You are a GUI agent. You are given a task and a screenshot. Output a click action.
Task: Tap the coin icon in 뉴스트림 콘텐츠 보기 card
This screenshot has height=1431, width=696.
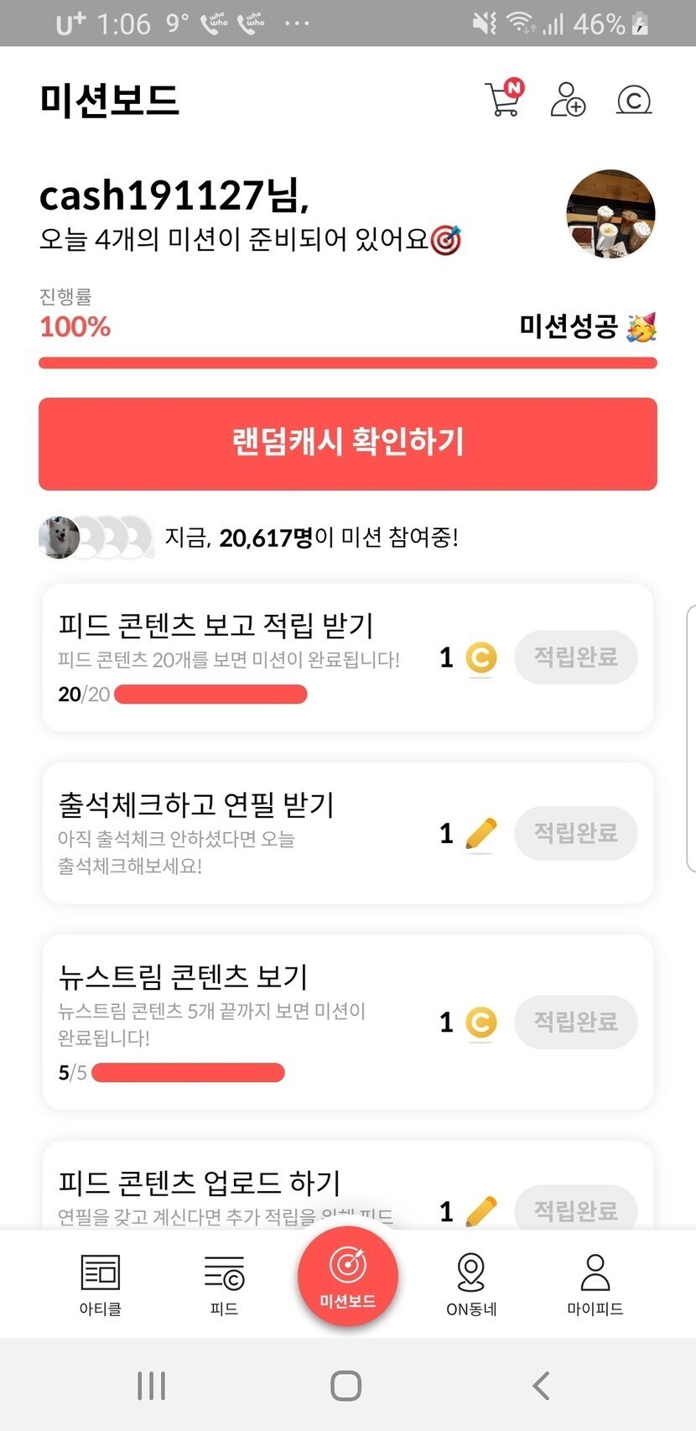pyautogui.click(x=480, y=1023)
